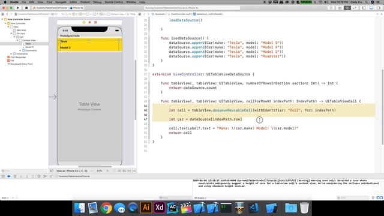Click the console filter field
384x216 pixels.
click(353, 197)
